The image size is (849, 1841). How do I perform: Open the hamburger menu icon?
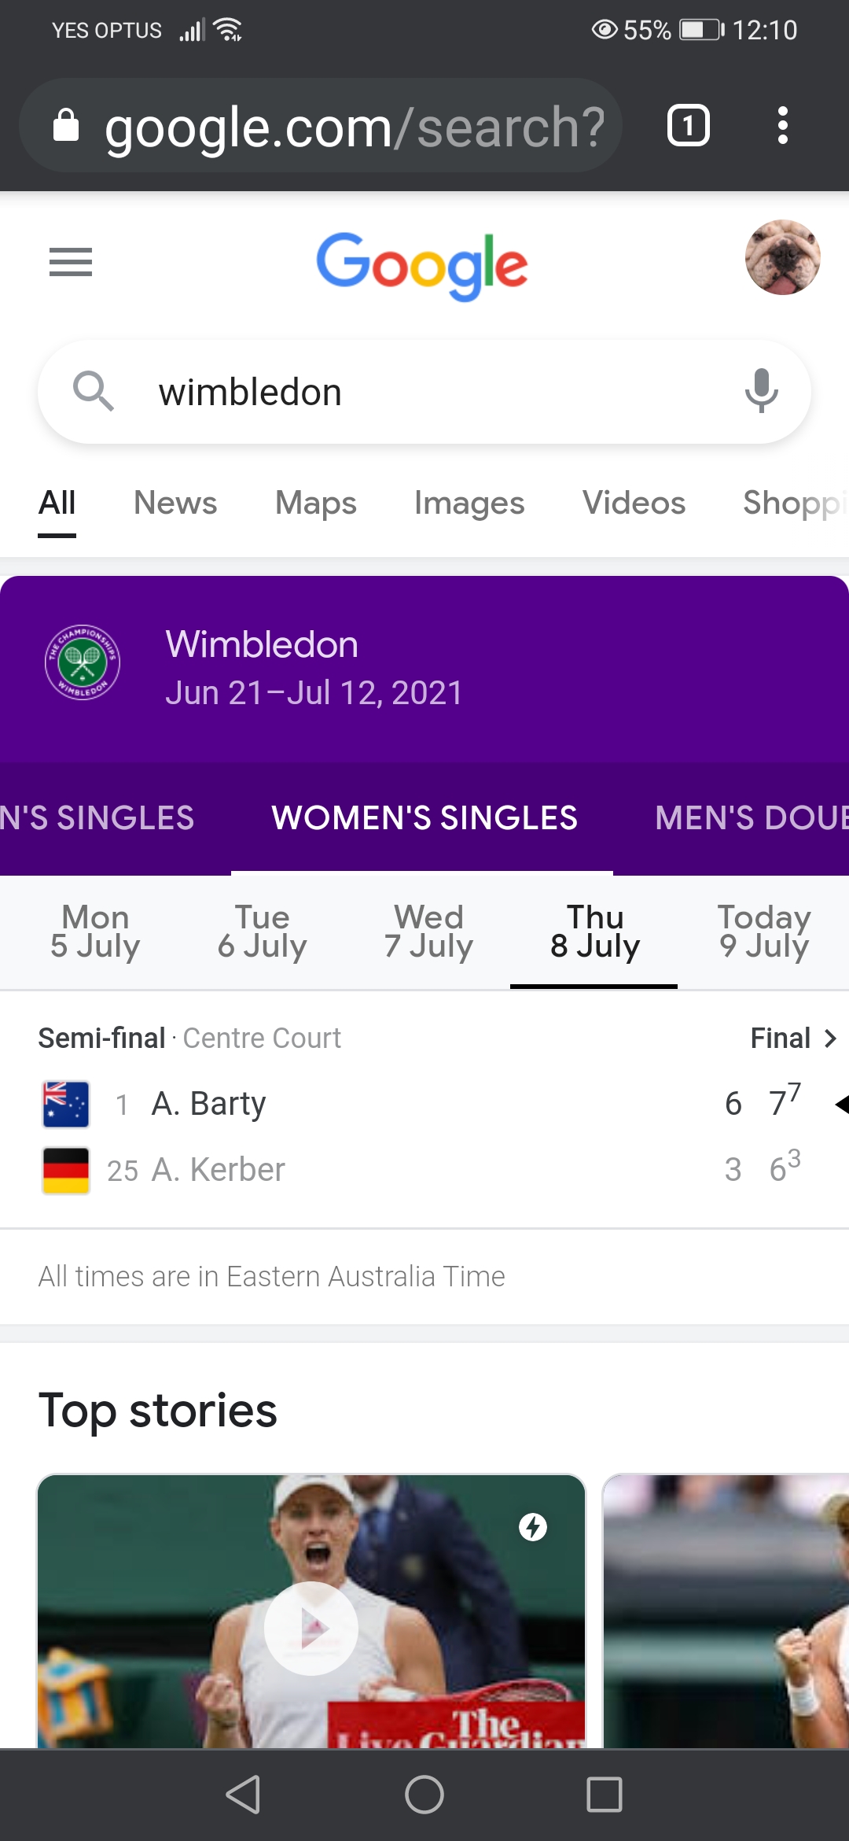click(x=71, y=262)
